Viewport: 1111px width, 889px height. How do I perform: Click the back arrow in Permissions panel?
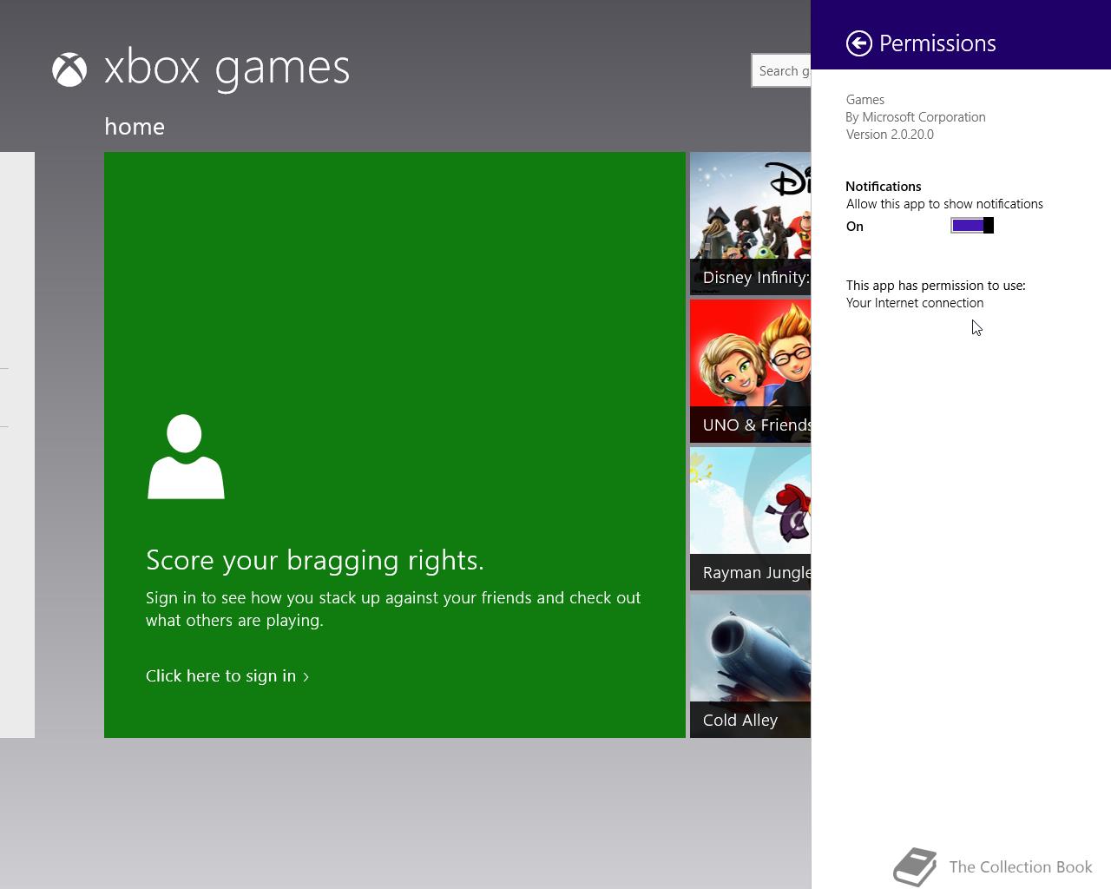[858, 43]
